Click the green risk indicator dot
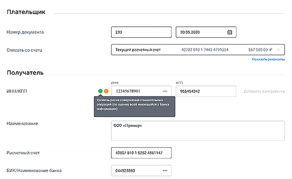The width and height of the screenshot is (292, 179). point(100,91)
